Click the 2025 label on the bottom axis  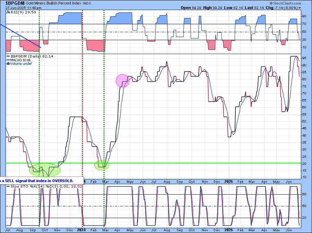(228, 230)
